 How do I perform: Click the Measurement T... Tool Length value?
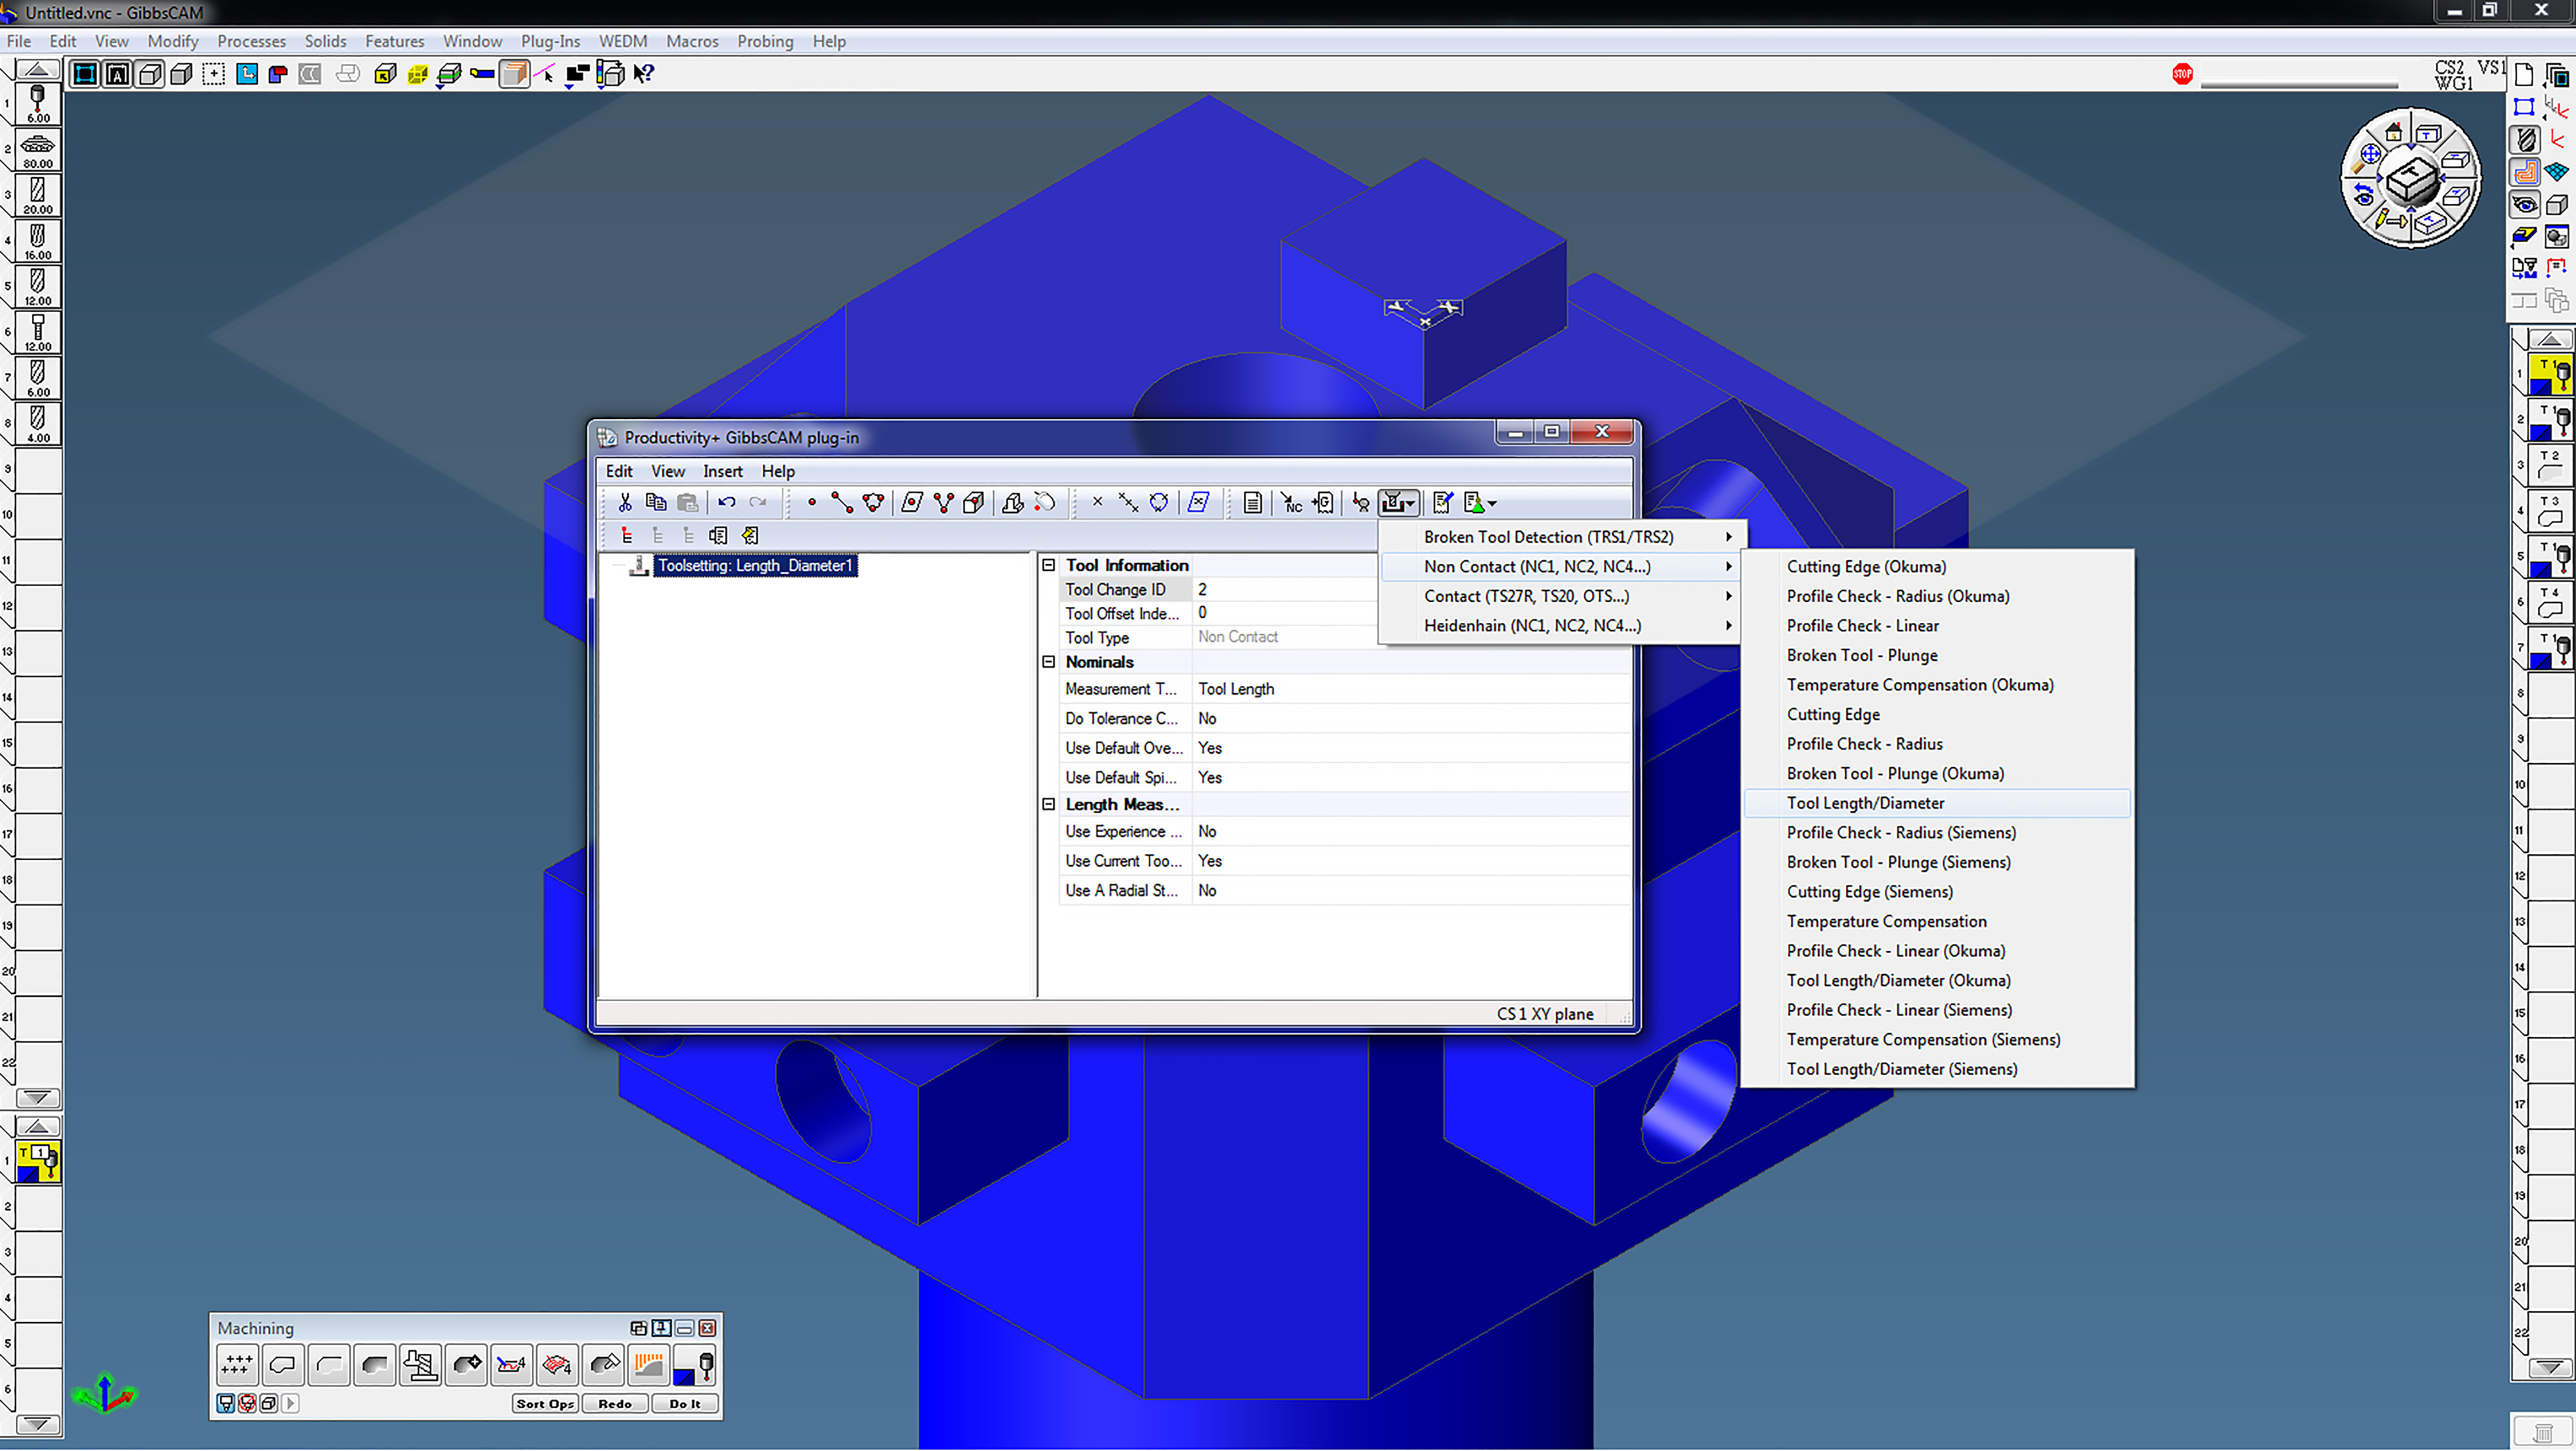(x=1412, y=690)
